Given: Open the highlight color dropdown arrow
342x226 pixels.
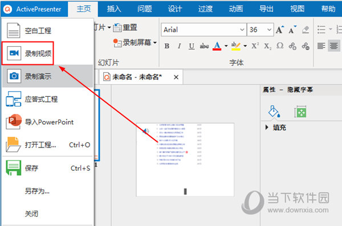Looking at the screenshot, I should 245,46.
